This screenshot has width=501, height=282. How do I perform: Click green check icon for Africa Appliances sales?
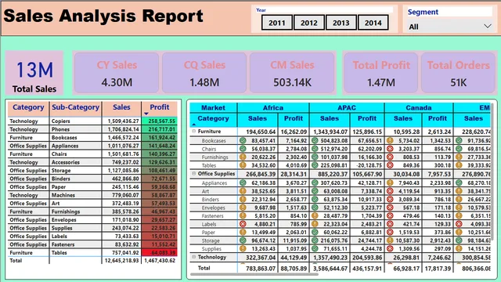point(243,183)
